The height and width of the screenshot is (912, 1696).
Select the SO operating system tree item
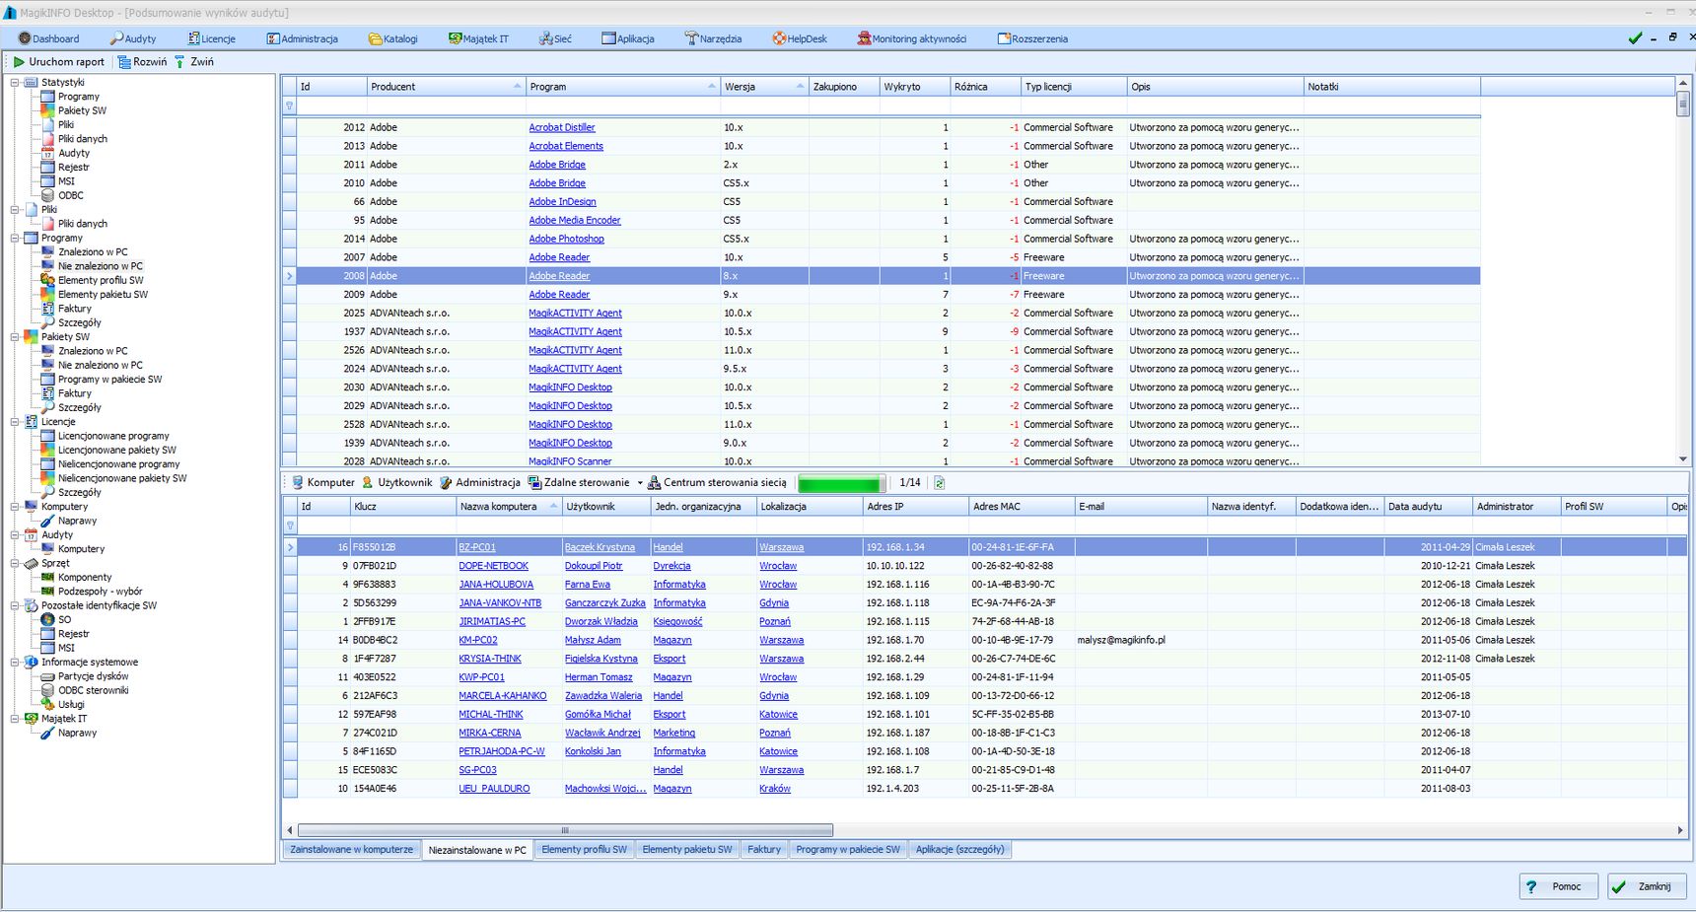pyautogui.click(x=64, y=620)
